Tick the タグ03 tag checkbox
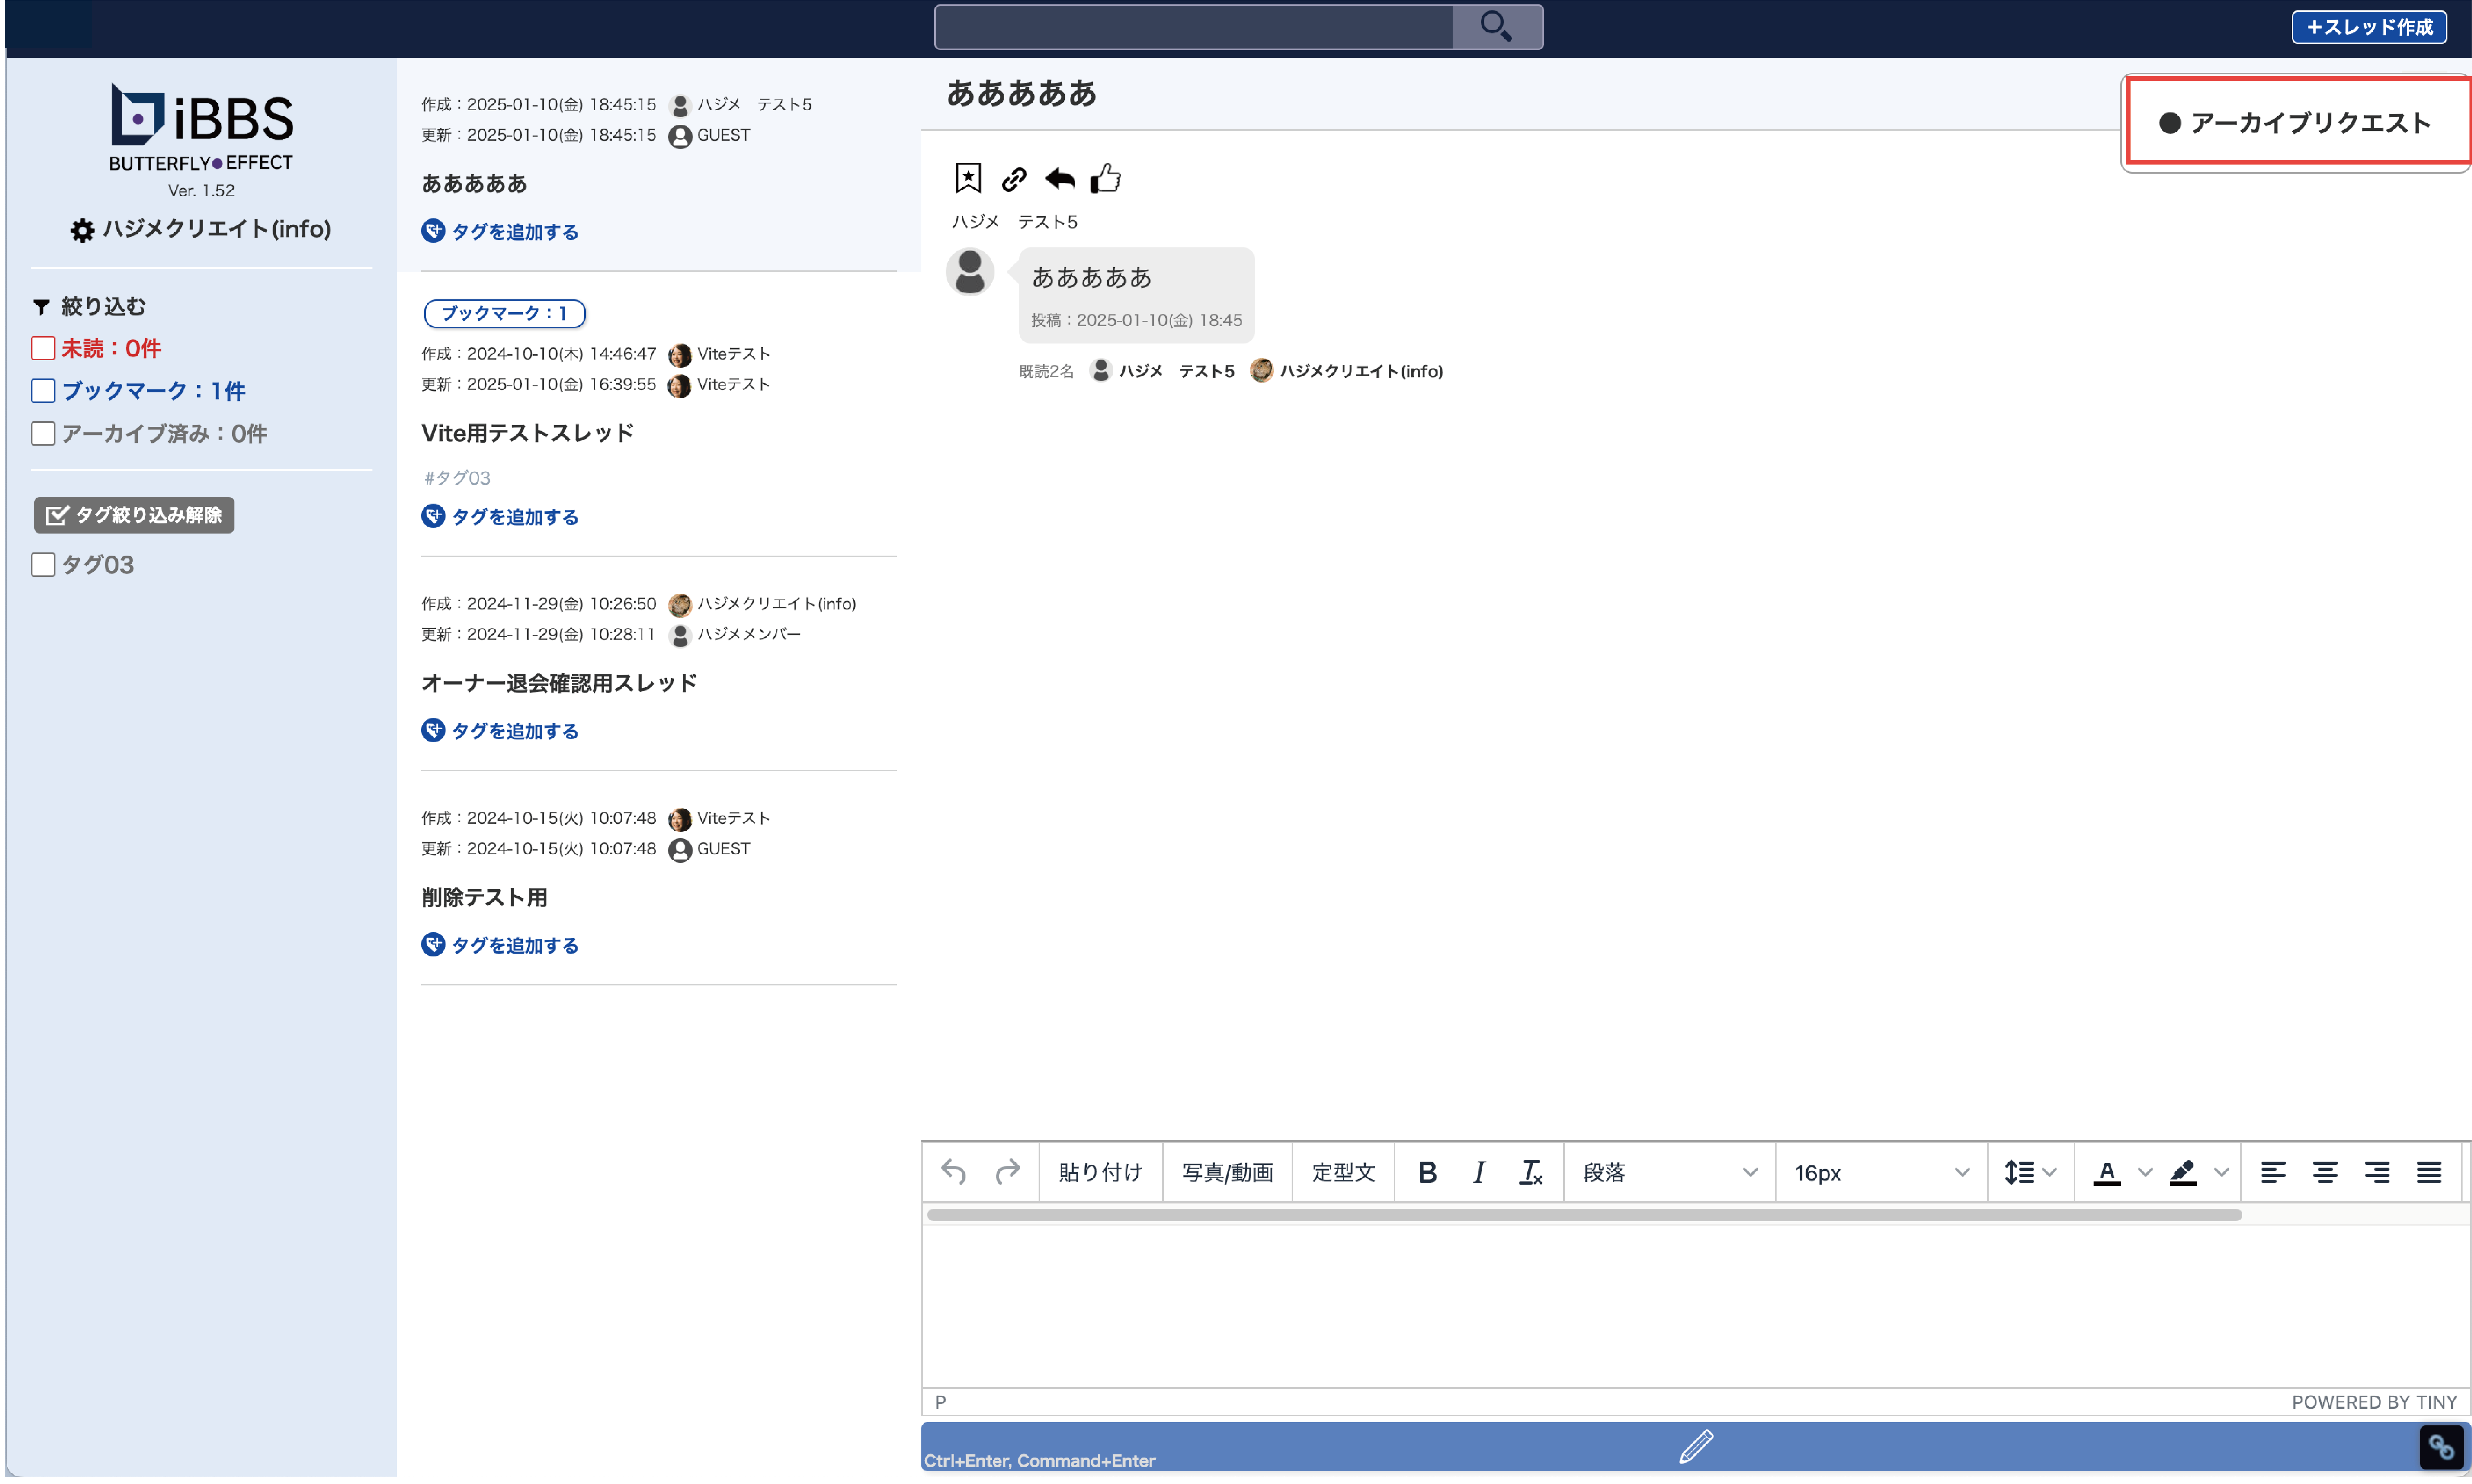This screenshot has height=1484, width=2472. pos(43,564)
